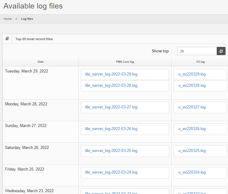
Task: Open IIS log u_ex220325.log
Action: (x=192, y=151)
